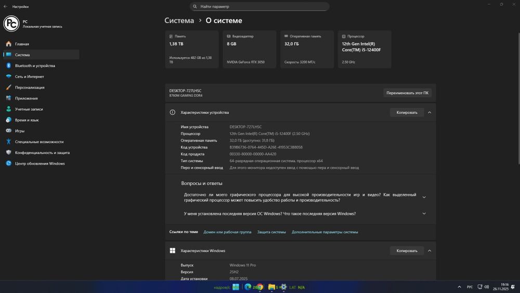This screenshot has width=520, height=293.
Task: Click the info icon beside Характеристики устройства
Action: pyautogui.click(x=173, y=112)
